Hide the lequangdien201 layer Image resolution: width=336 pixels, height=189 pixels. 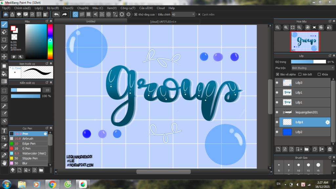pos(277,112)
